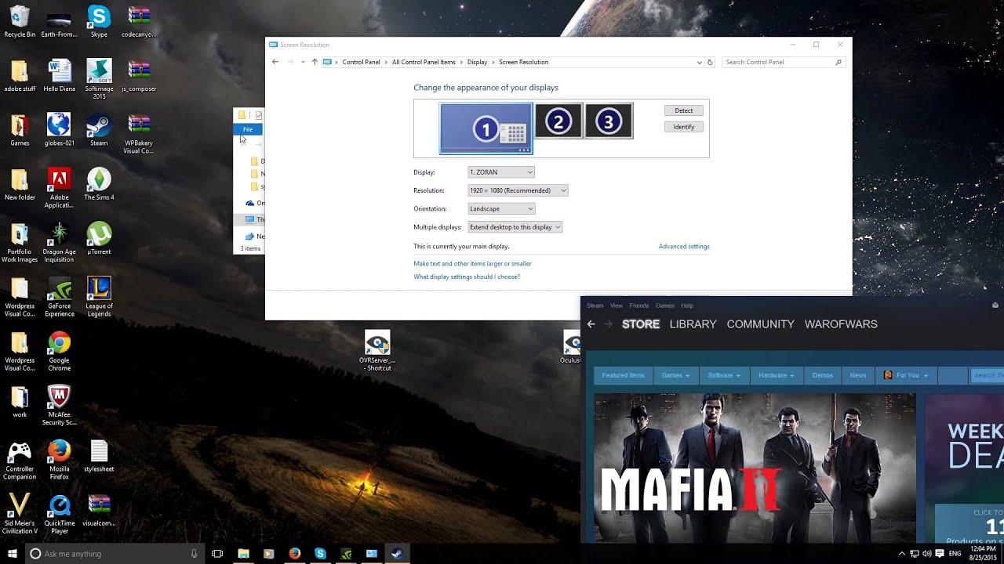Click the Detect button

coord(684,110)
